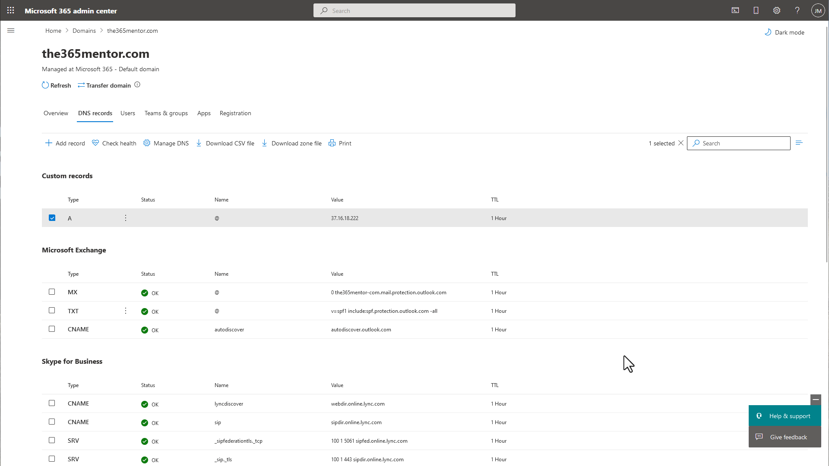Open the app launcher waffle icon
Screen dimensions: 829x466
coord(11,10)
